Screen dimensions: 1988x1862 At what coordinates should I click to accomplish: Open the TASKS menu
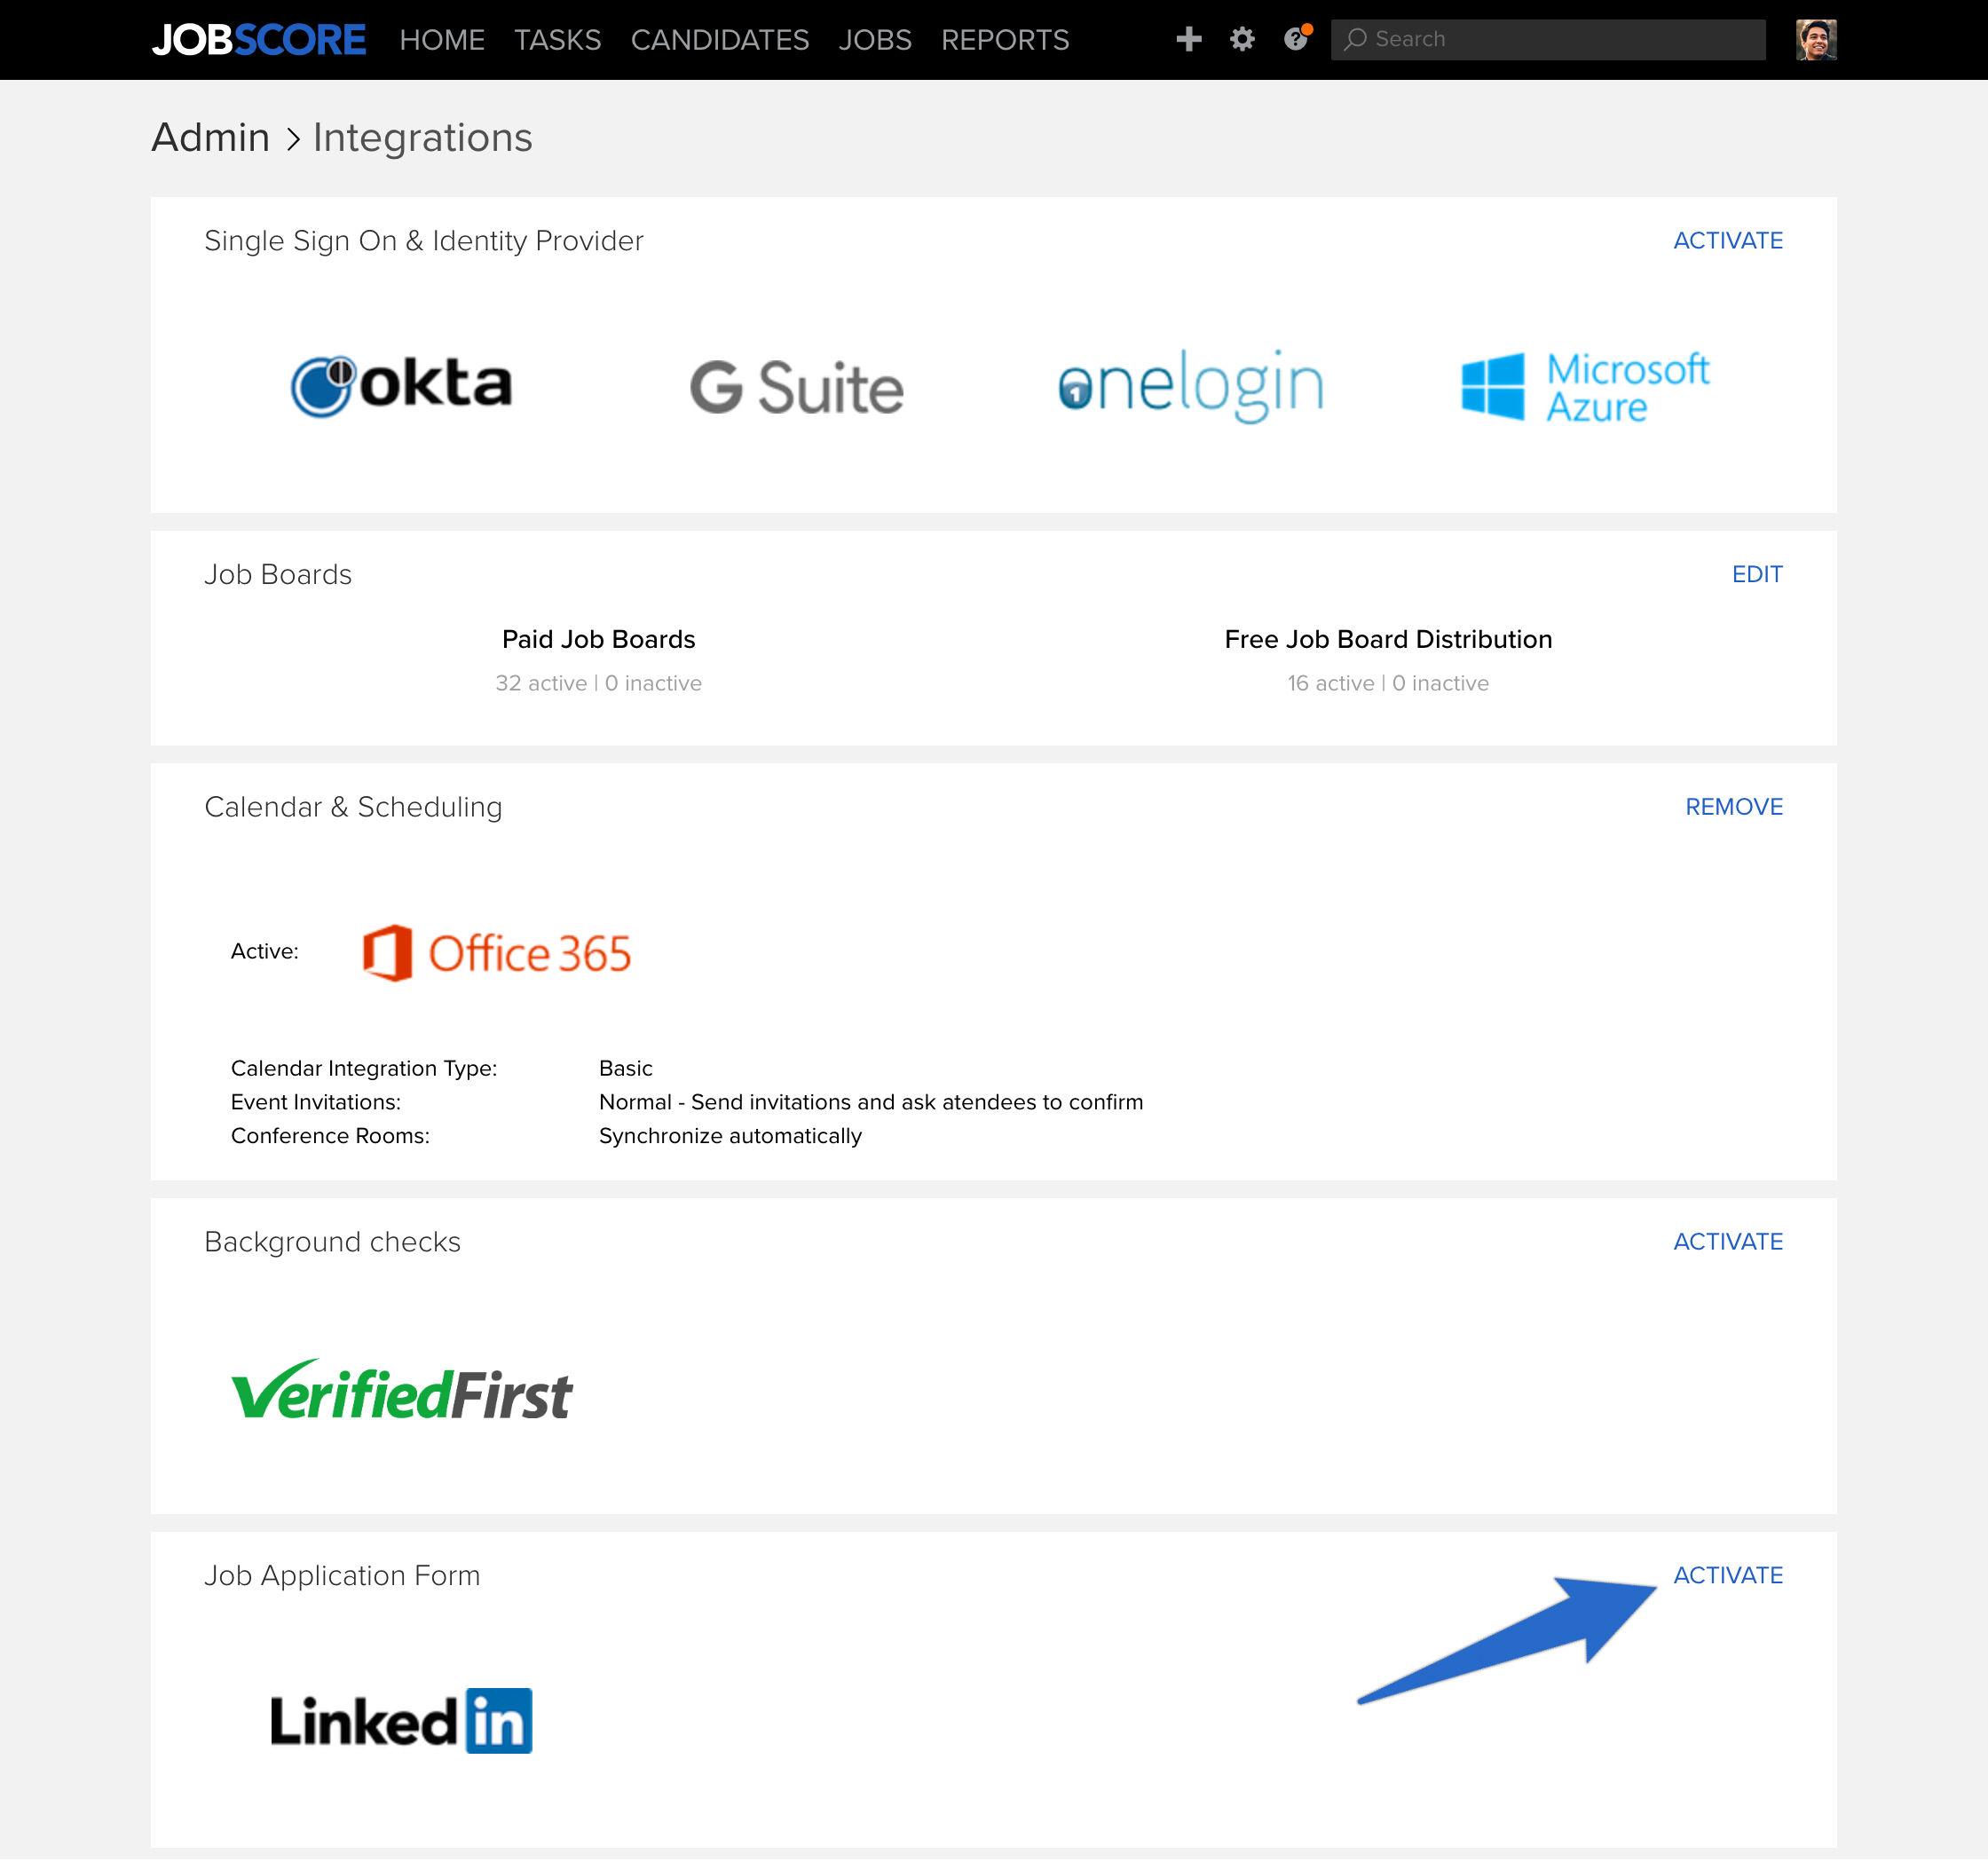[557, 40]
